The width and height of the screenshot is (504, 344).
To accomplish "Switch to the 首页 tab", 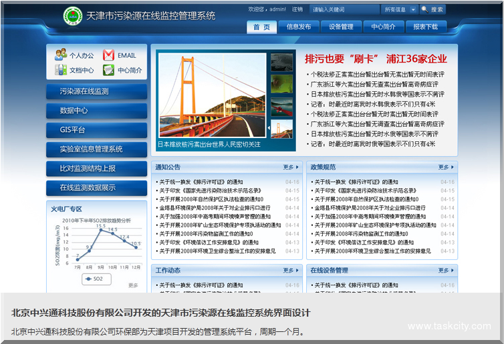I will point(261,27).
